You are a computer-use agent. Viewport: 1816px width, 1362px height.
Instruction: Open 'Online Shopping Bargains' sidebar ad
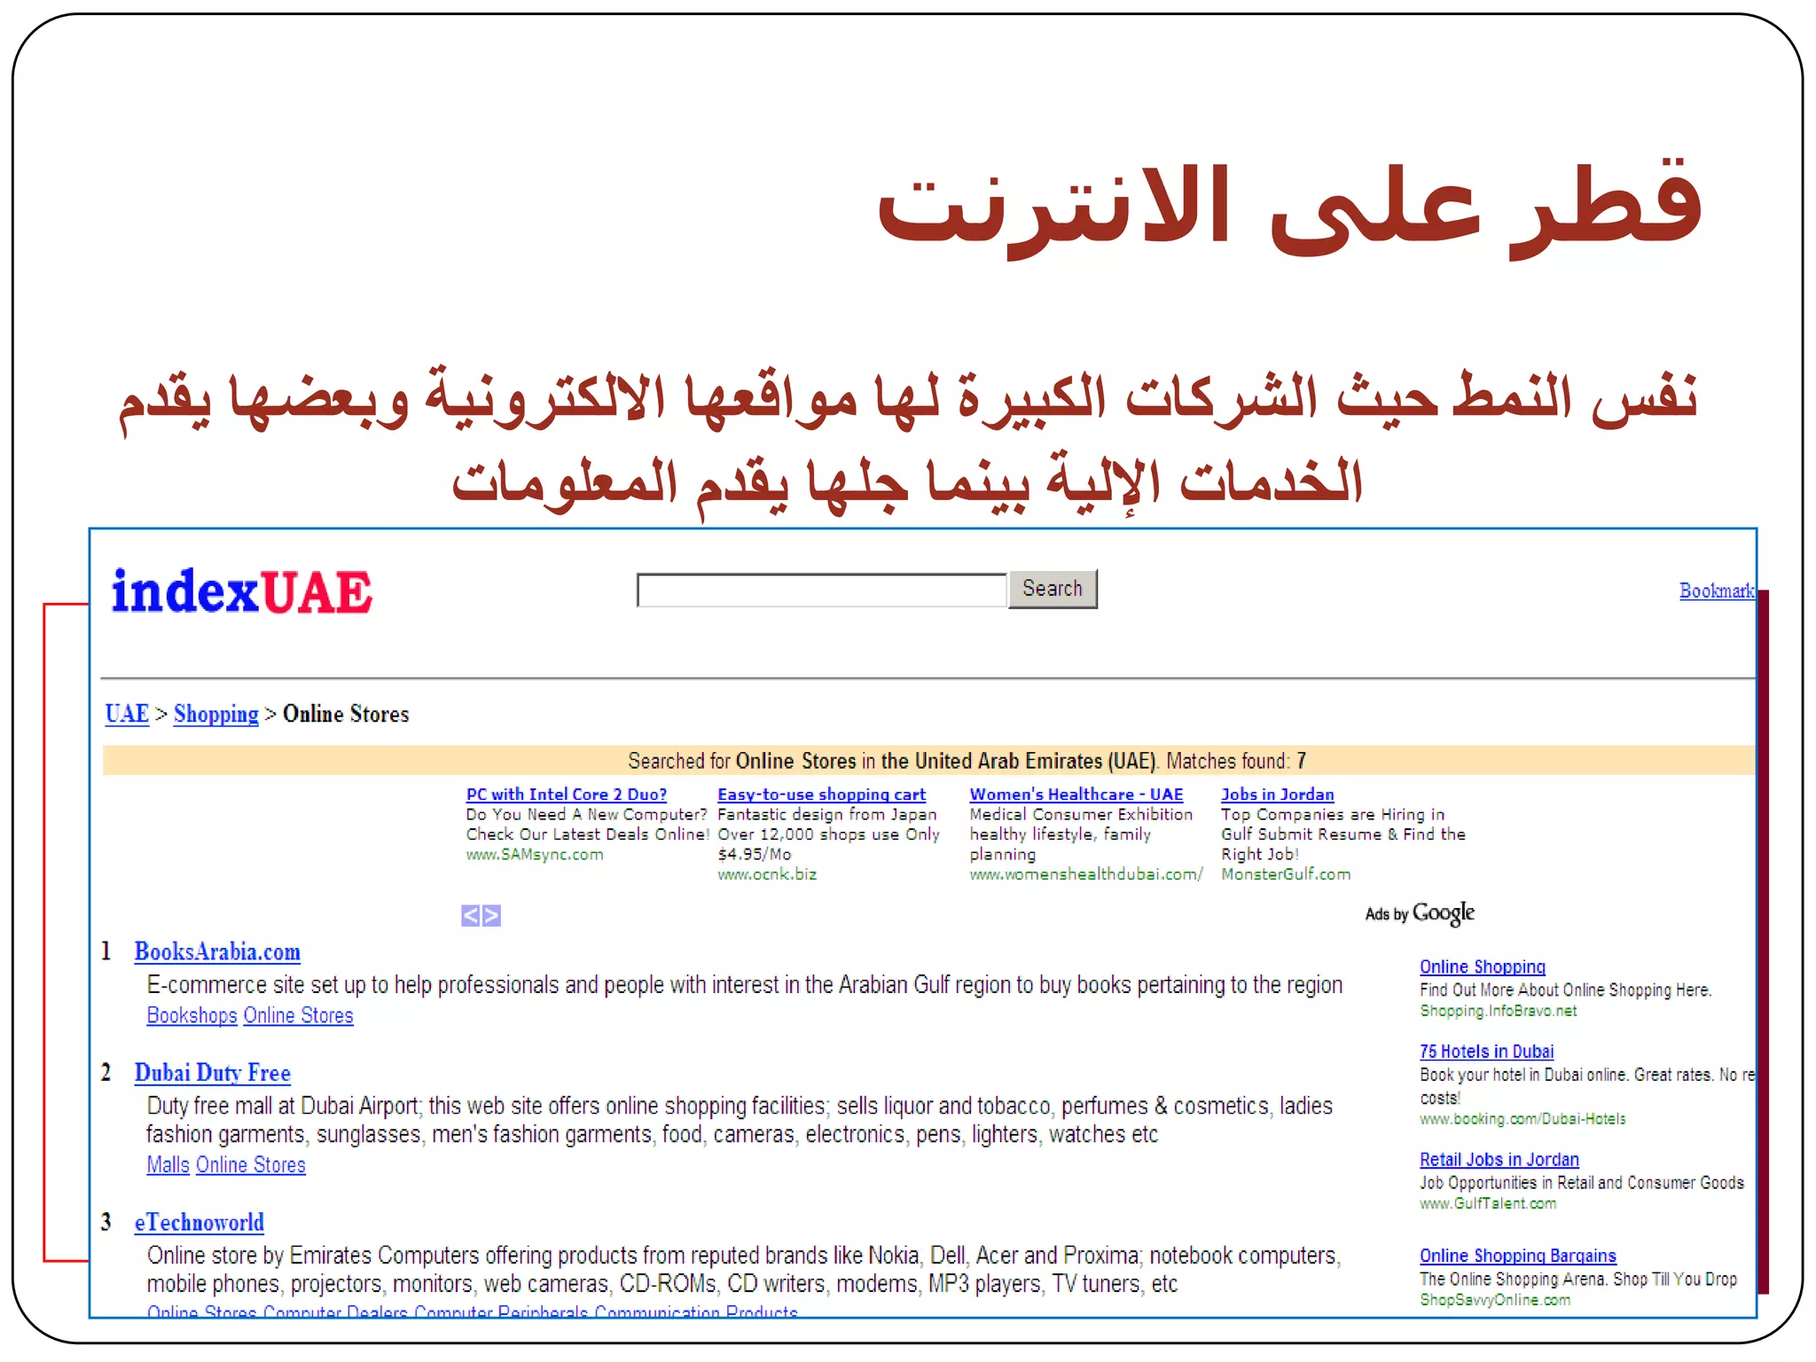1517,1256
